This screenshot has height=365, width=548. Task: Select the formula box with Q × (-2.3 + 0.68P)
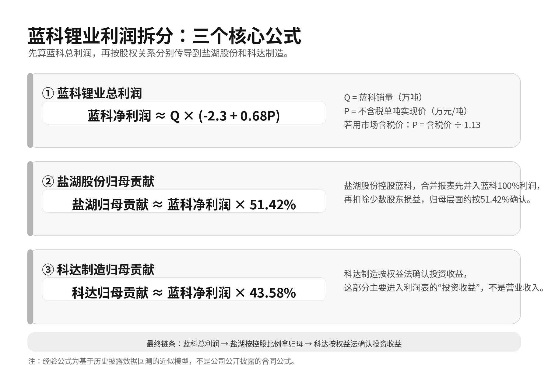184,113
